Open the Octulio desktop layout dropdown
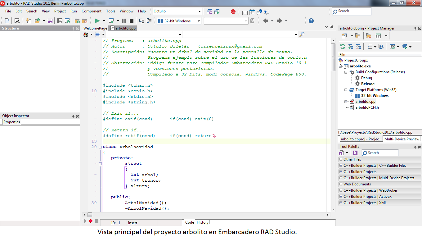This screenshot has height=241, width=422. [200, 11]
